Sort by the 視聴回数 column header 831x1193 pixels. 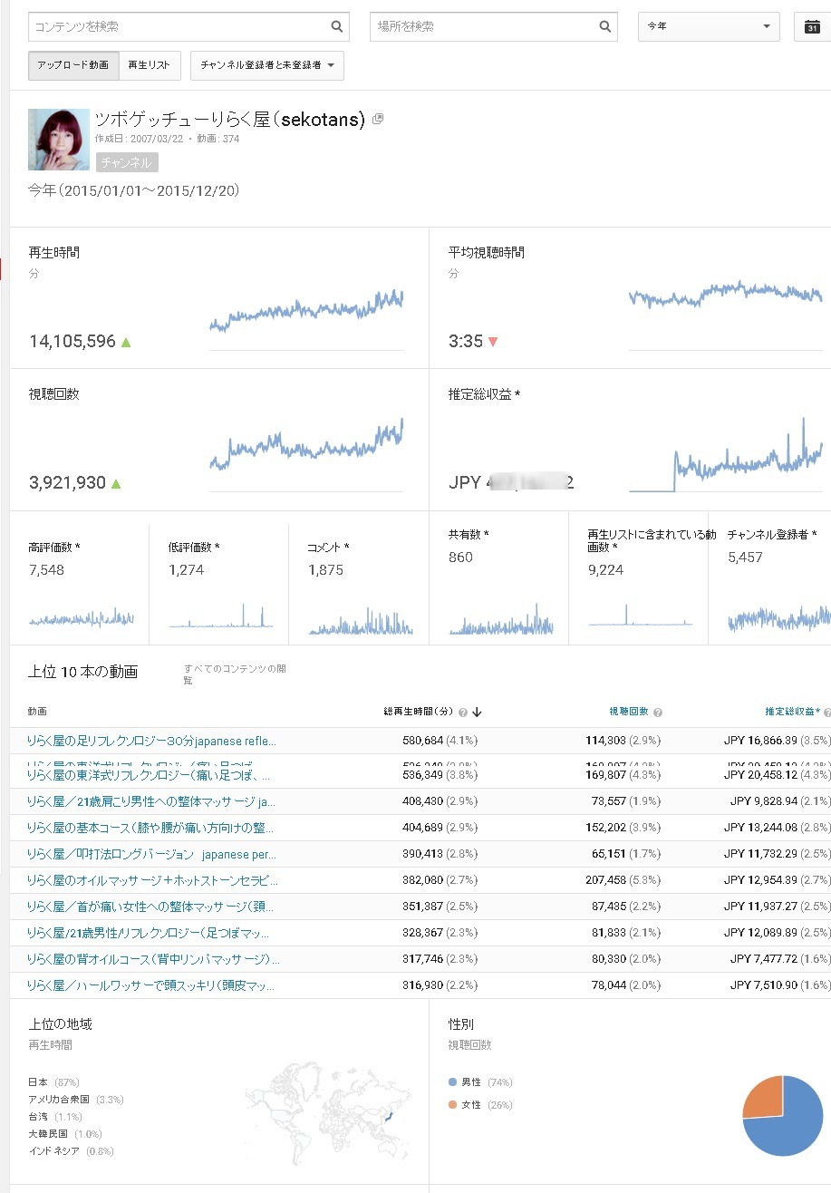[629, 712]
